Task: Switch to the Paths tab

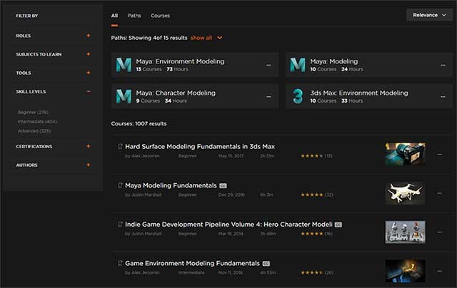Action: (134, 15)
